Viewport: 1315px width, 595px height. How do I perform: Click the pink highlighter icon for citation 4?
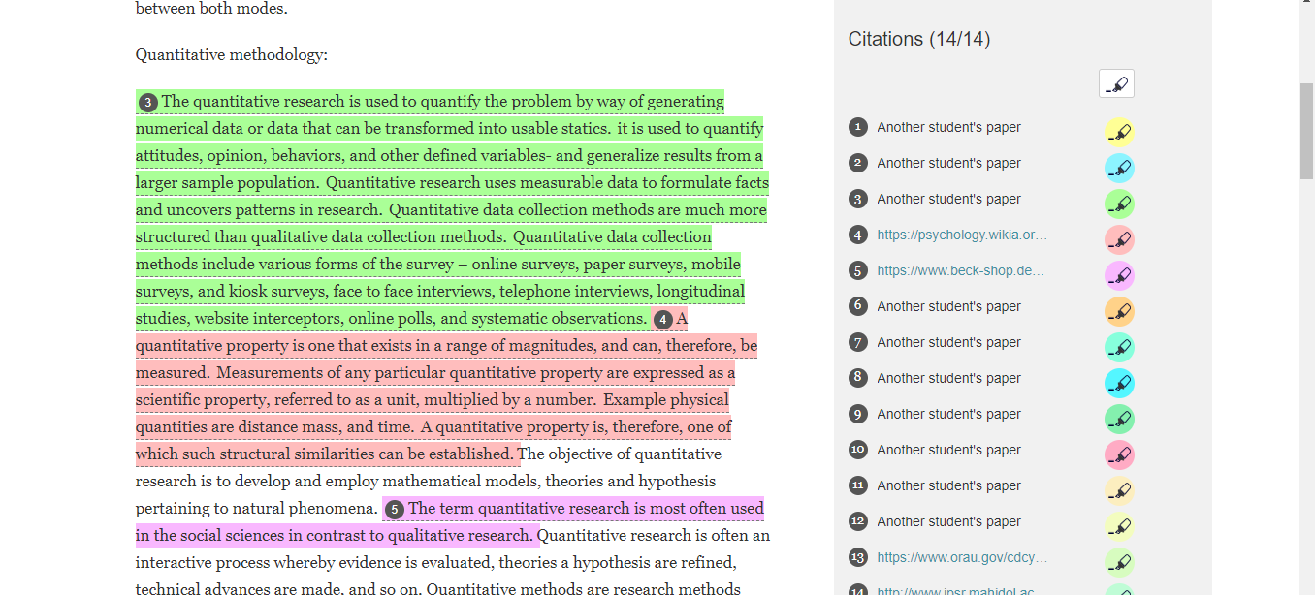1119,239
